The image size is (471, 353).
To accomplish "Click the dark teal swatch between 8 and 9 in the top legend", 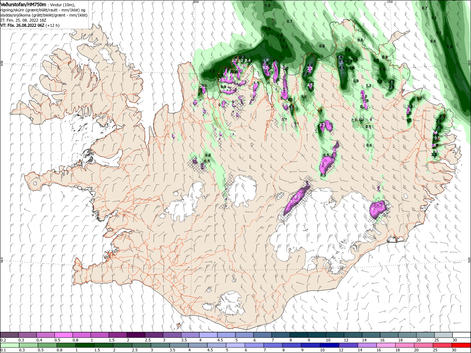I will [298, 335].
